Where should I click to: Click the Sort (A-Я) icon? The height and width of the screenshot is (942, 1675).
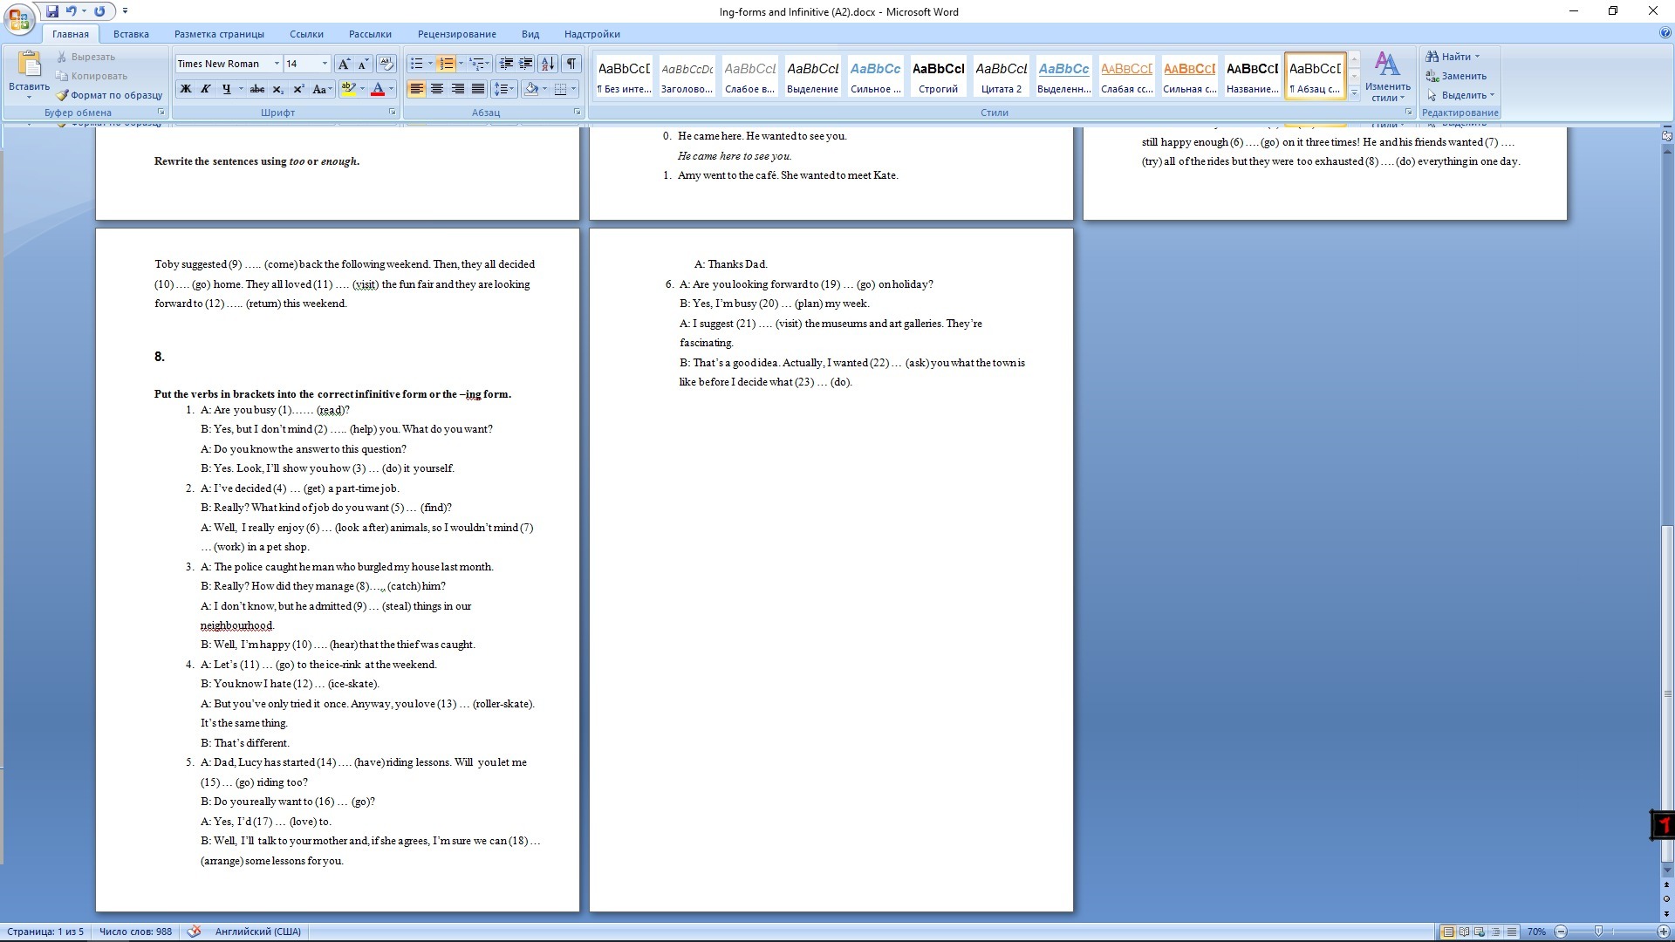coord(548,64)
